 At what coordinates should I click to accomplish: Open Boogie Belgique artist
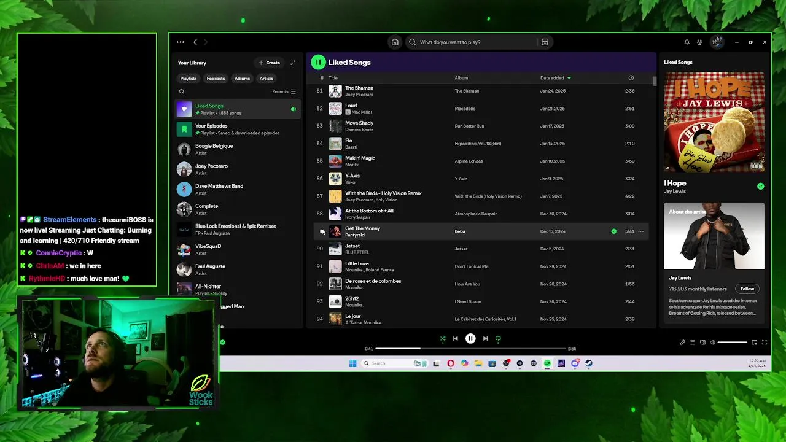coord(237,149)
